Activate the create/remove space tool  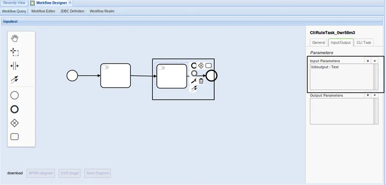[15, 66]
